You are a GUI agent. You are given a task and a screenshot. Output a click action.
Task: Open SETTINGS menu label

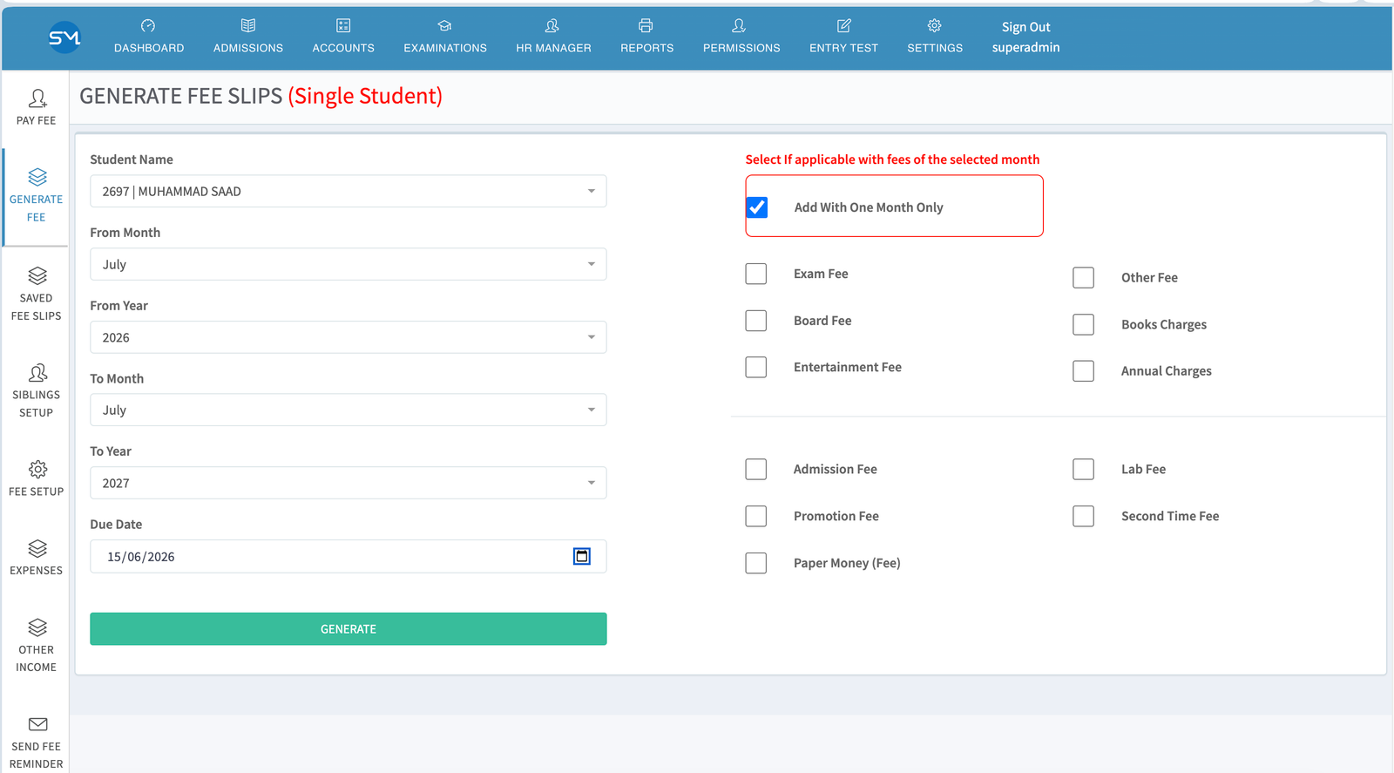[x=935, y=48]
